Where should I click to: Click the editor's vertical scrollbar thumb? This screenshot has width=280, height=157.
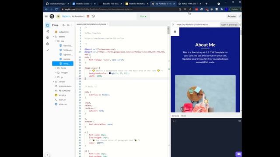[168, 30]
